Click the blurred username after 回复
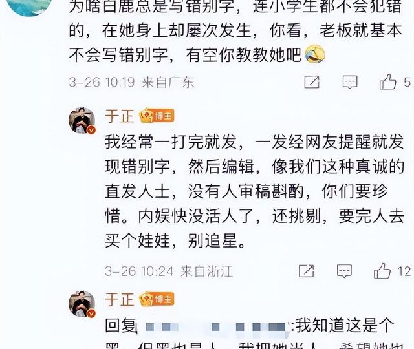This screenshot has width=414, height=349. pyautogui.click(x=215, y=327)
